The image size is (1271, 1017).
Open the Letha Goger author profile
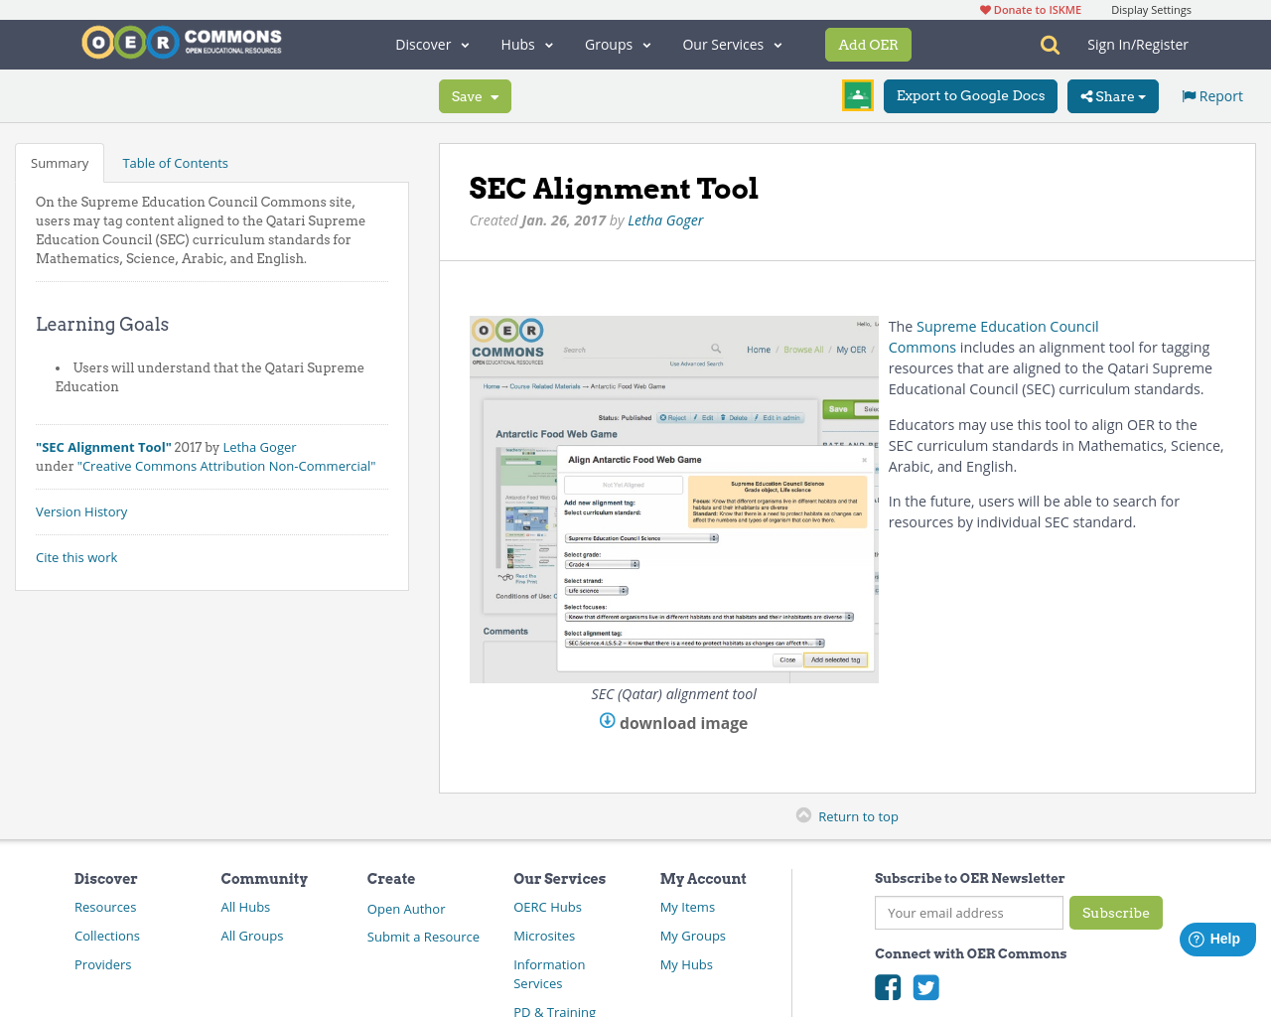pos(664,219)
